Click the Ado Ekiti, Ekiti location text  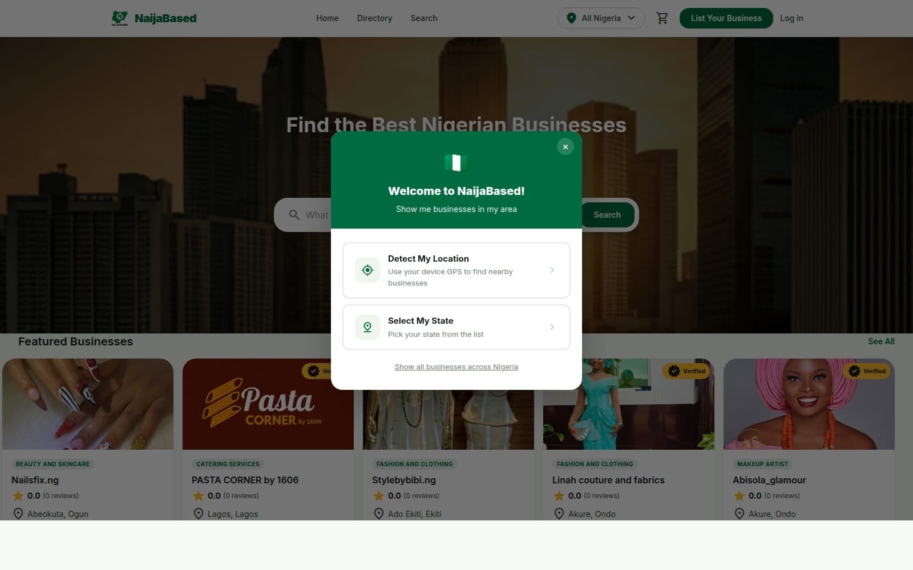coord(414,514)
